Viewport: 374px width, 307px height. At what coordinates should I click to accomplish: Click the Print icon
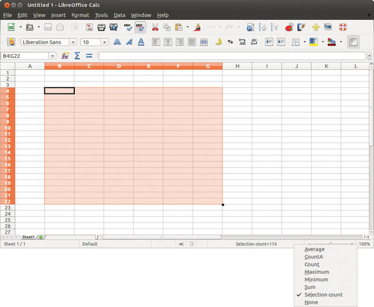point(102,27)
